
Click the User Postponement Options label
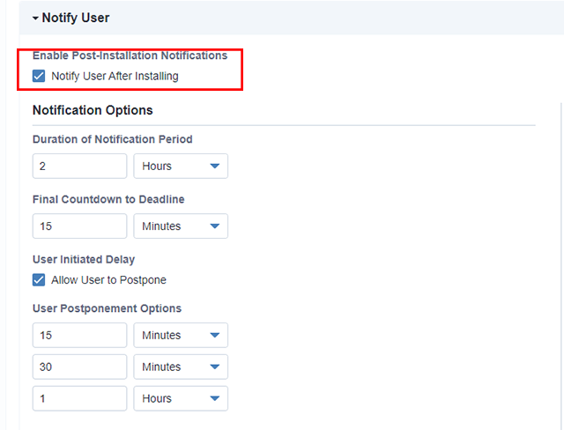(107, 308)
